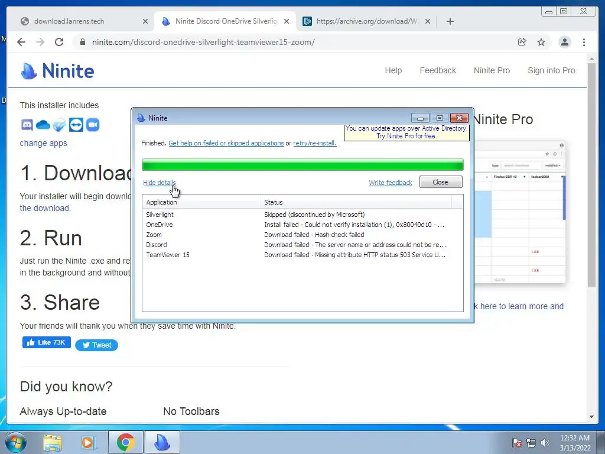Click the Ninite logo on the webpage
605x454 pixels.
pos(57,71)
